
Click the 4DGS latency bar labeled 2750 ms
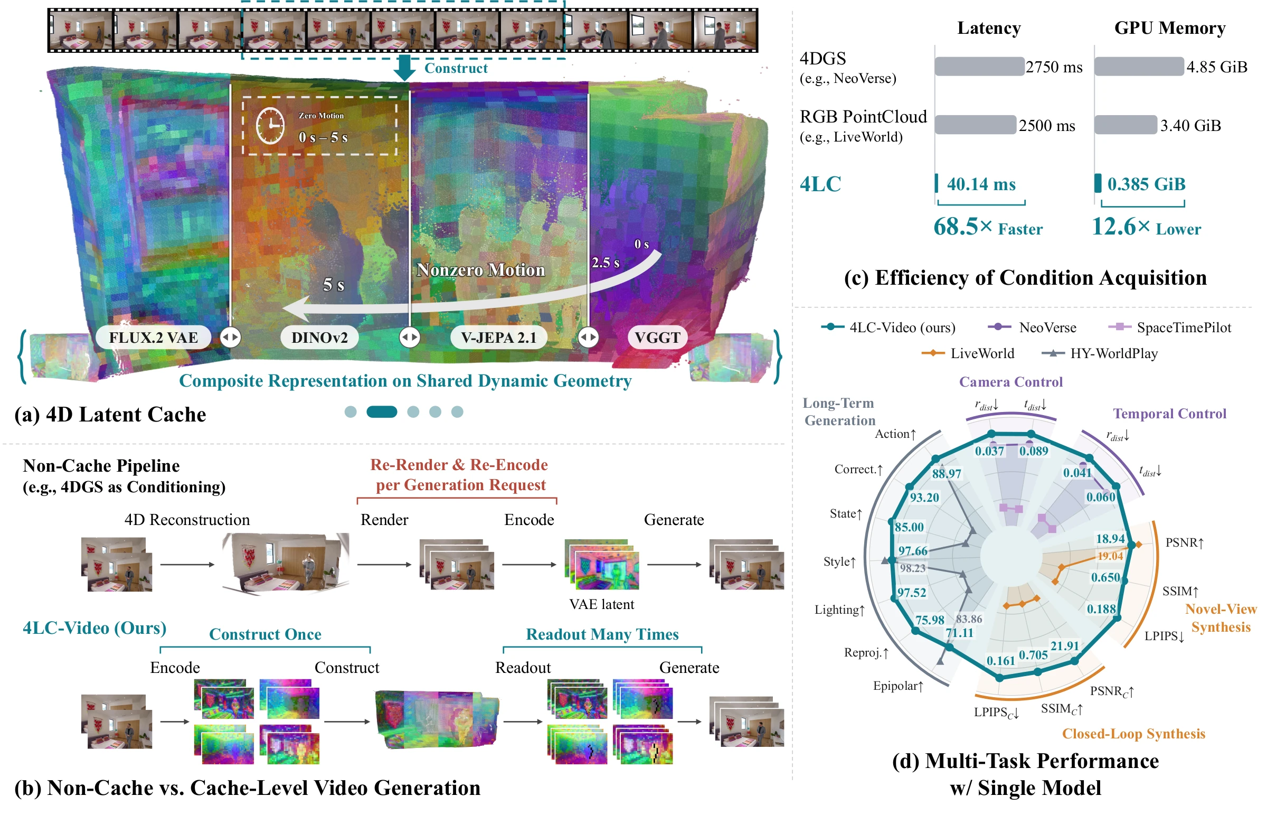click(x=979, y=67)
